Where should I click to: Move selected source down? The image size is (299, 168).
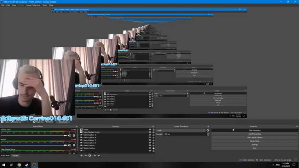(99, 156)
